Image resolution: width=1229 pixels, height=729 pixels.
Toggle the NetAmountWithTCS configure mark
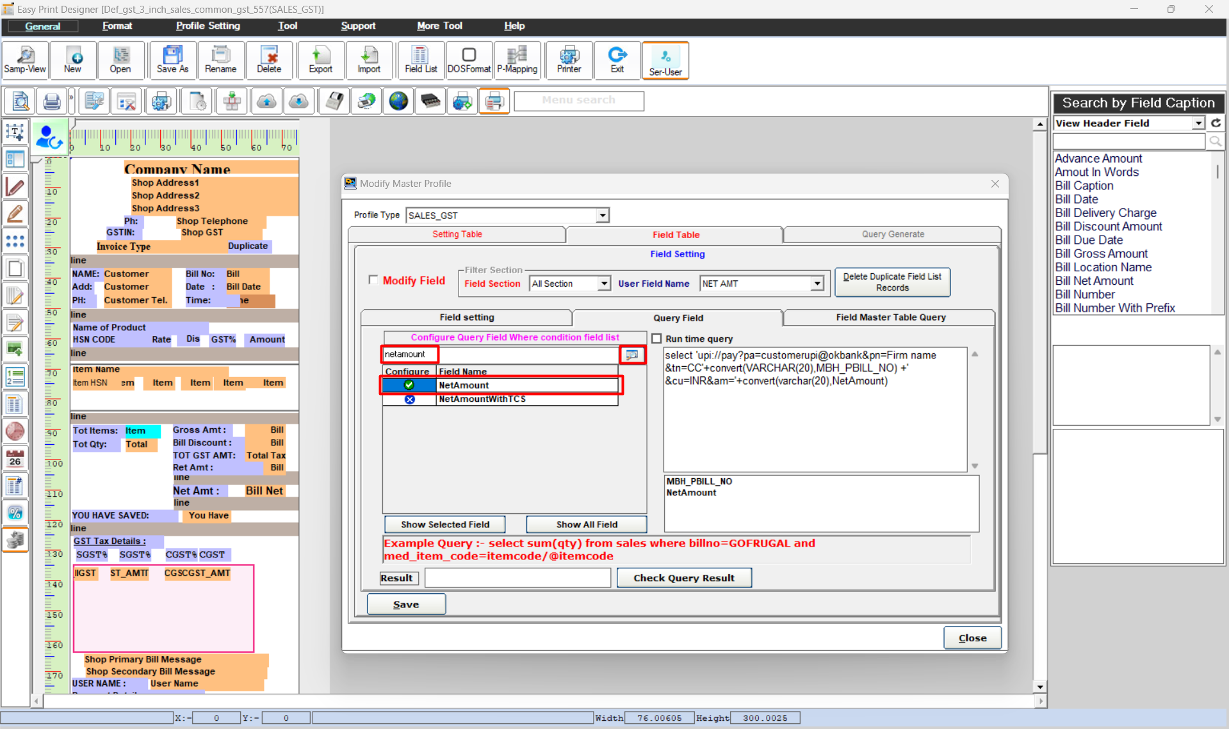[x=409, y=399]
